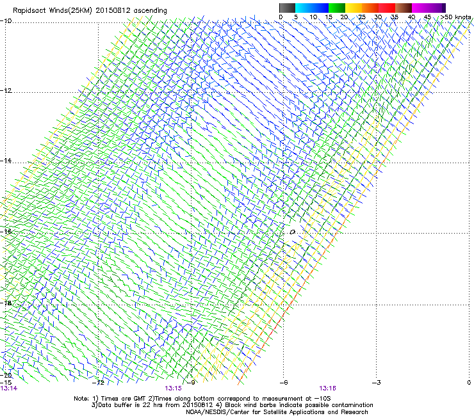Select the -14 latitude axis label

pyautogui.click(x=6, y=161)
